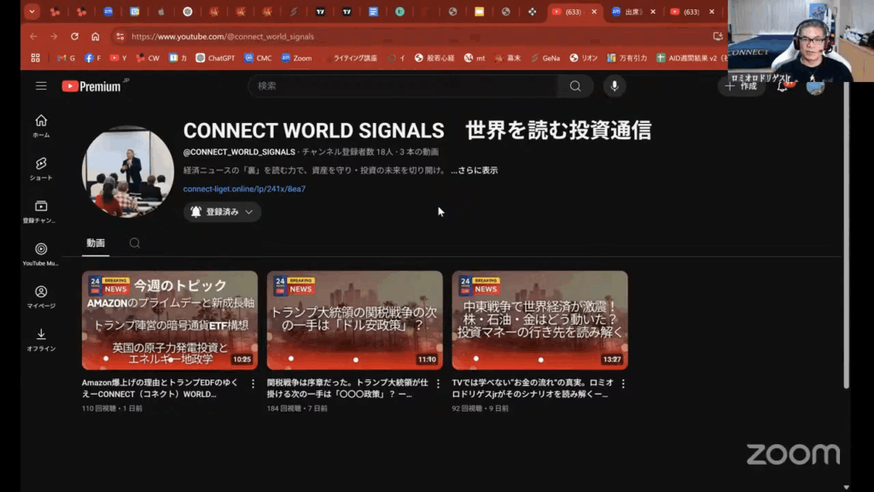Expand the 登録済み subscription dropdown
The height and width of the screenshot is (492, 874).
pyautogui.click(x=222, y=212)
